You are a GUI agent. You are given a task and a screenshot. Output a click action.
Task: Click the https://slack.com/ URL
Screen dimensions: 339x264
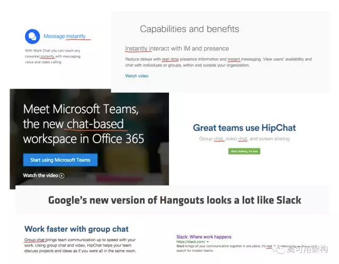[191, 242]
